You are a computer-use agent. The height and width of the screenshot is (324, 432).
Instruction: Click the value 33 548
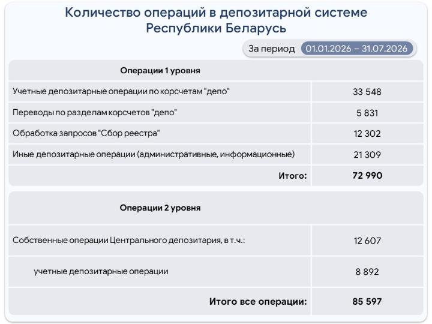point(367,92)
